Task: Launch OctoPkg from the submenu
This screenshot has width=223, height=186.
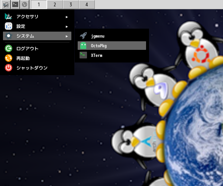Action: pos(112,45)
